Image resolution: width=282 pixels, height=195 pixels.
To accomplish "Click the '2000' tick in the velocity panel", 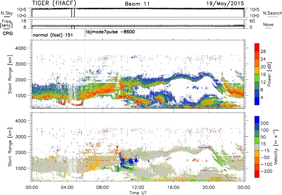I will tap(21, 152).
